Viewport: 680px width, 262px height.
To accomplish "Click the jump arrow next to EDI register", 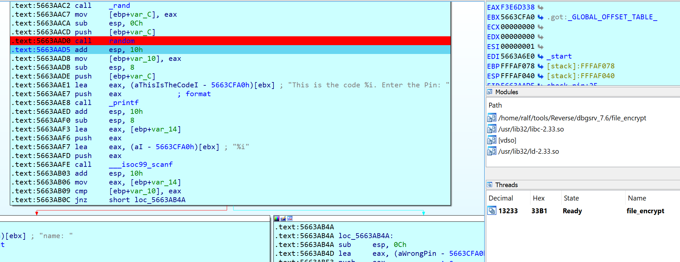I will click(540, 56).
